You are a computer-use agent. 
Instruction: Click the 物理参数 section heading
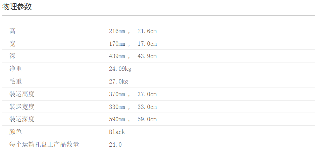pyautogui.click(x=17, y=7)
